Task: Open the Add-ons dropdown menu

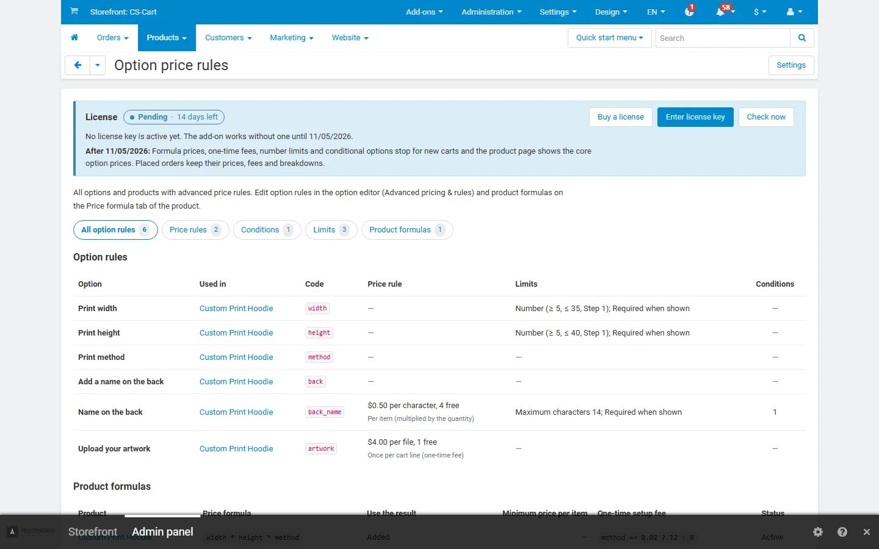Action: [x=424, y=12]
